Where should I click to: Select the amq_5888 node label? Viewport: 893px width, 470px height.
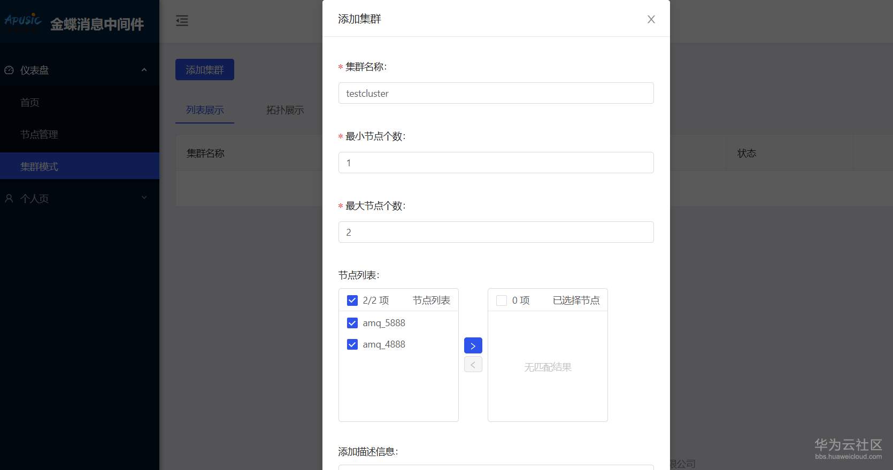click(x=384, y=323)
